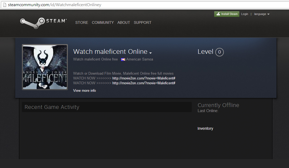Click the 'Last Online:' text
The height and width of the screenshot is (168, 289).
click(208, 111)
